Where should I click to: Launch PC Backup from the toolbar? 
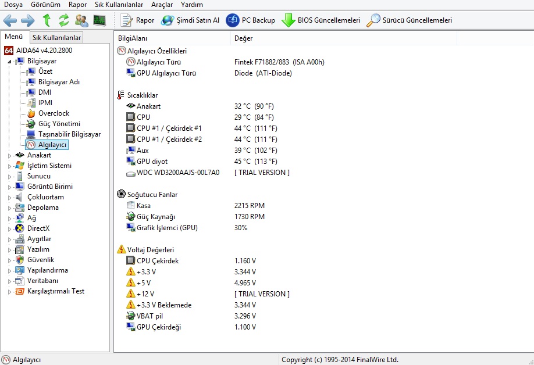point(250,20)
